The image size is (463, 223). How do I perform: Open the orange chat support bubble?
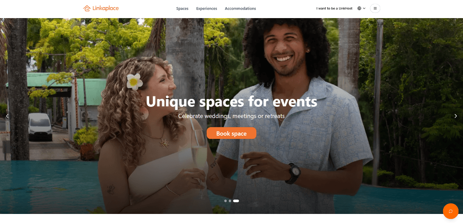pos(451,211)
